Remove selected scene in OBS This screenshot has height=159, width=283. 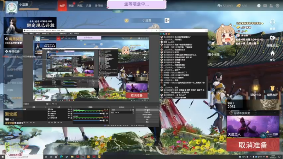(x=27, y=122)
